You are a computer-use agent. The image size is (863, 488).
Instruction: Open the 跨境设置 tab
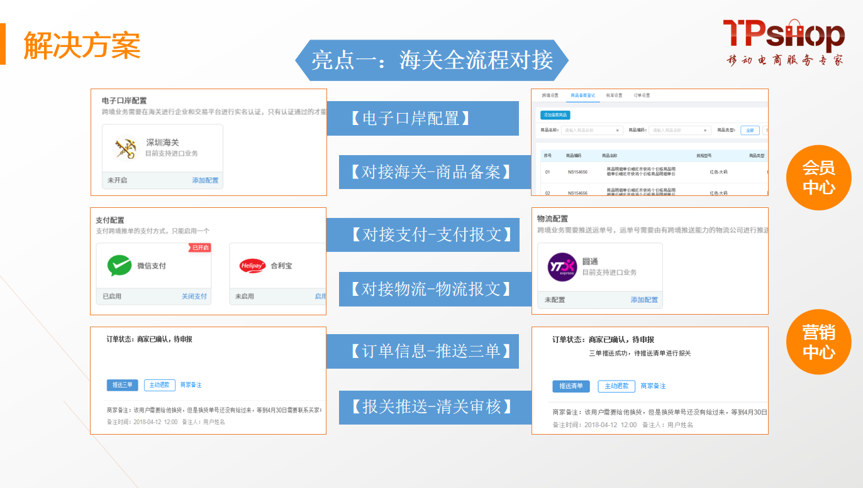coord(550,95)
